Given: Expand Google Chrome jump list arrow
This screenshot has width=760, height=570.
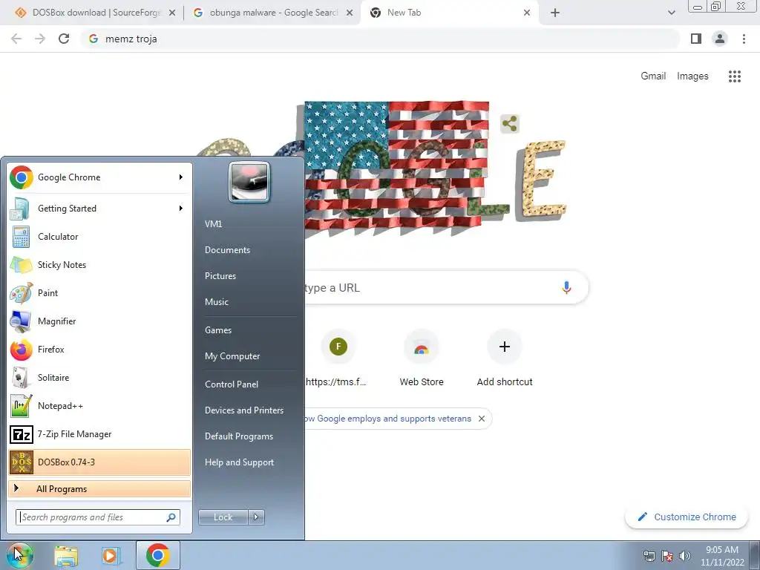Looking at the screenshot, I should tap(181, 177).
